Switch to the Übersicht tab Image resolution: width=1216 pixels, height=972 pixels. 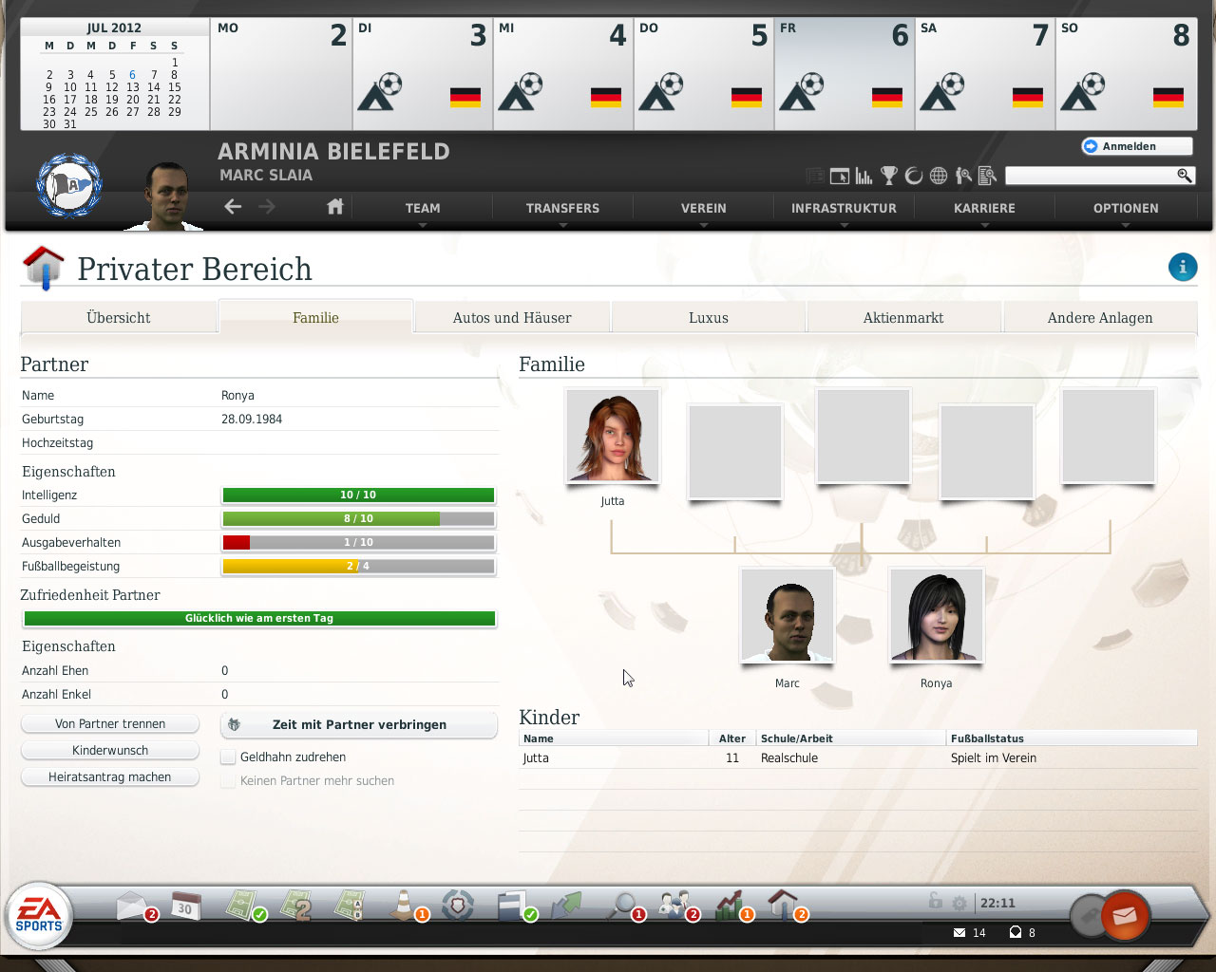pos(119,317)
